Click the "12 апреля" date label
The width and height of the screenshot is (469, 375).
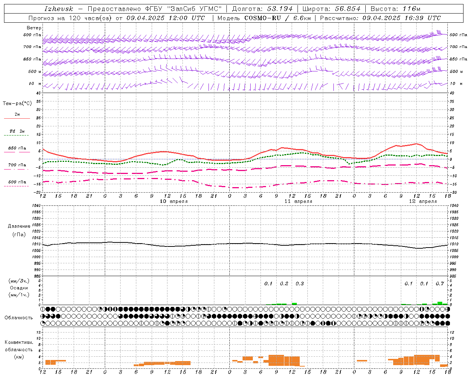coord(423,201)
